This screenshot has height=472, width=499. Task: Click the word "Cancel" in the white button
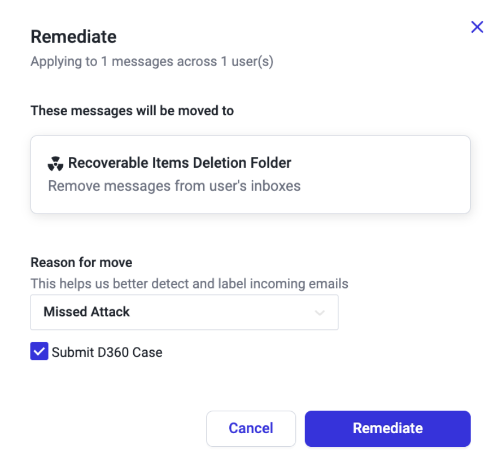pyautogui.click(x=251, y=428)
